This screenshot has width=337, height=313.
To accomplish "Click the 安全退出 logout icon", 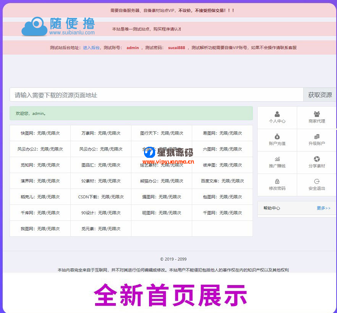I will (317, 181).
